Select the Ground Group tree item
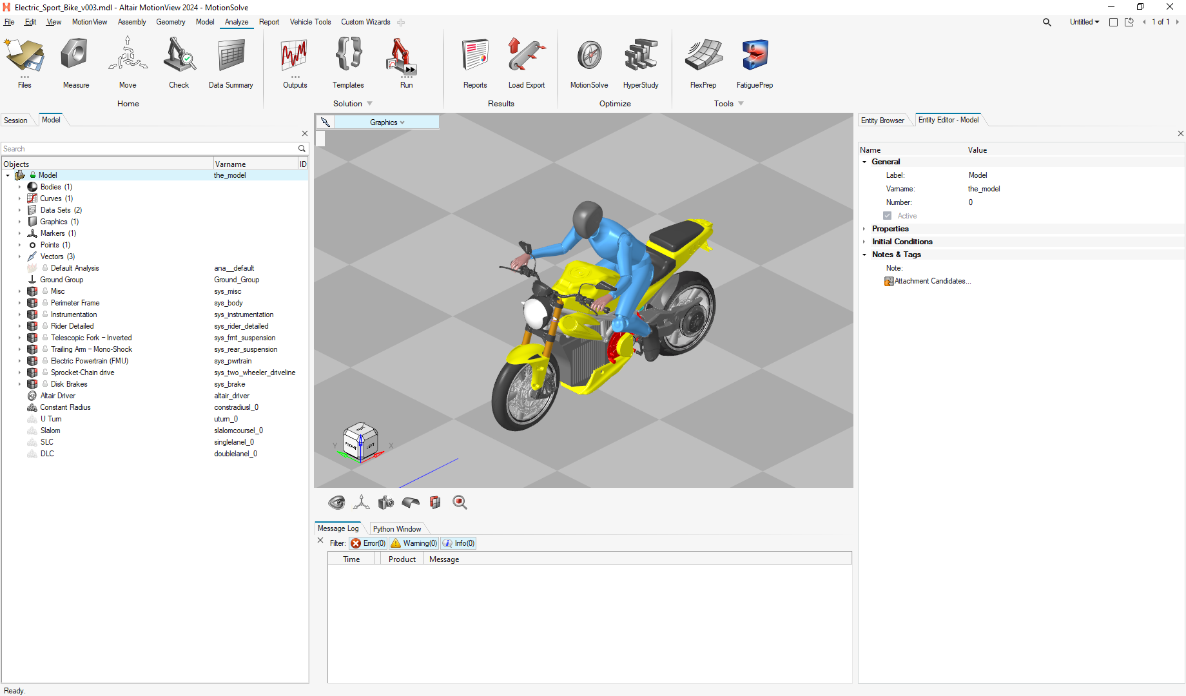This screenshot has height=696, width=1186. tap(61, 280)
